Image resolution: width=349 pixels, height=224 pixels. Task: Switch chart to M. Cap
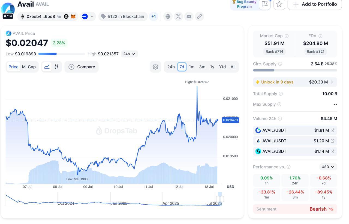(29, 67)
